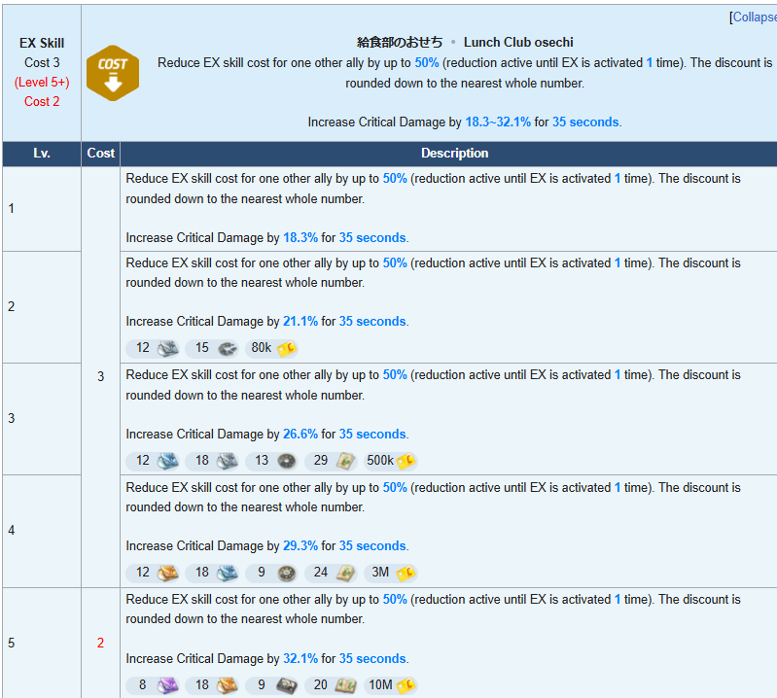Select the red '(Level 5+)' text
777x698 pixels.
(42, 83)
